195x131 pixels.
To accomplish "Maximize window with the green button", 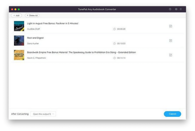I will pyautogui.click(x=19, y=9).
